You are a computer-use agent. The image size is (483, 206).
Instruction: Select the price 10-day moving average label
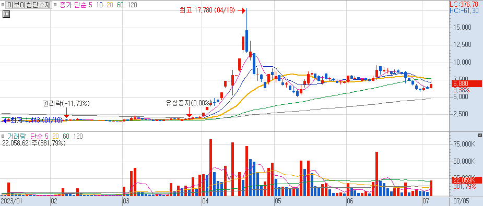click(100, 5)
